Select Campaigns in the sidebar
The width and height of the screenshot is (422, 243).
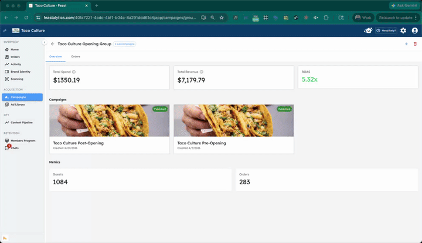[22, 97]
